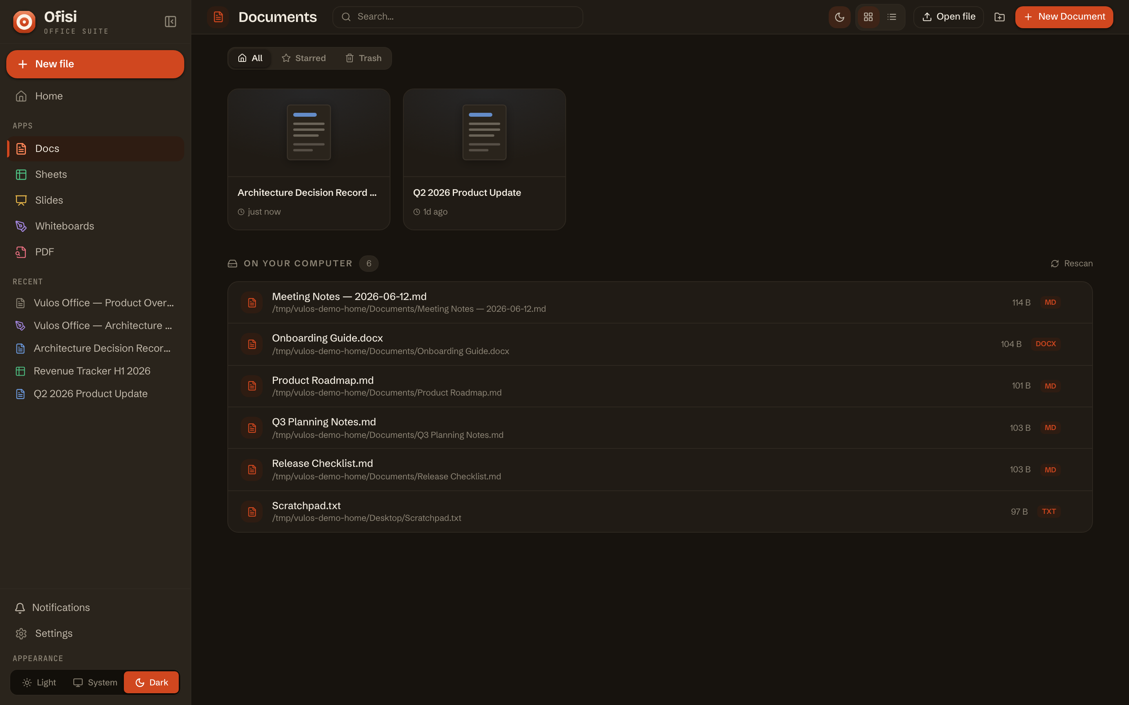1129x705 pixels.
Task: Click file icon beside Onboarding Guide.docx
Action: 252,344
